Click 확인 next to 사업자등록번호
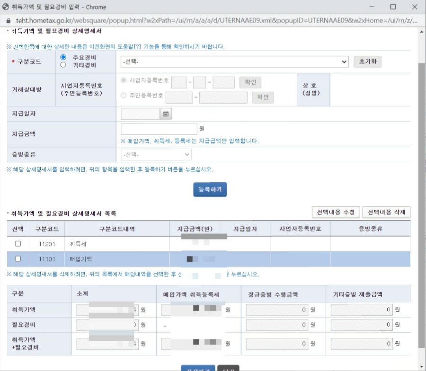426x371 pixels. pyautogui.click(x=250, y=82)
